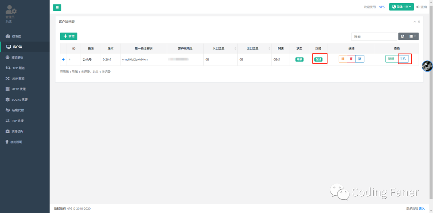The width and height of the screenshot is (433, 213).
Task: Click the key yrnc0kbt2swk9iwn
Action: click(135, 60)
